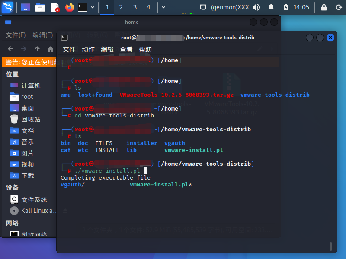The width and height of the screenshot is (346, 259).
Task: Open the notifications bell icon
Action: coord(271,7)
